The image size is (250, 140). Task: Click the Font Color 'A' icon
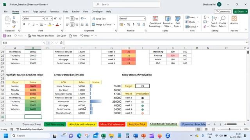[57, 24]
